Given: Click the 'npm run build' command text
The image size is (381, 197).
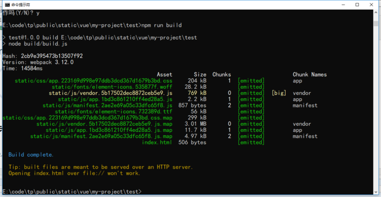Looking at the screenshot, I should [162, 25].
